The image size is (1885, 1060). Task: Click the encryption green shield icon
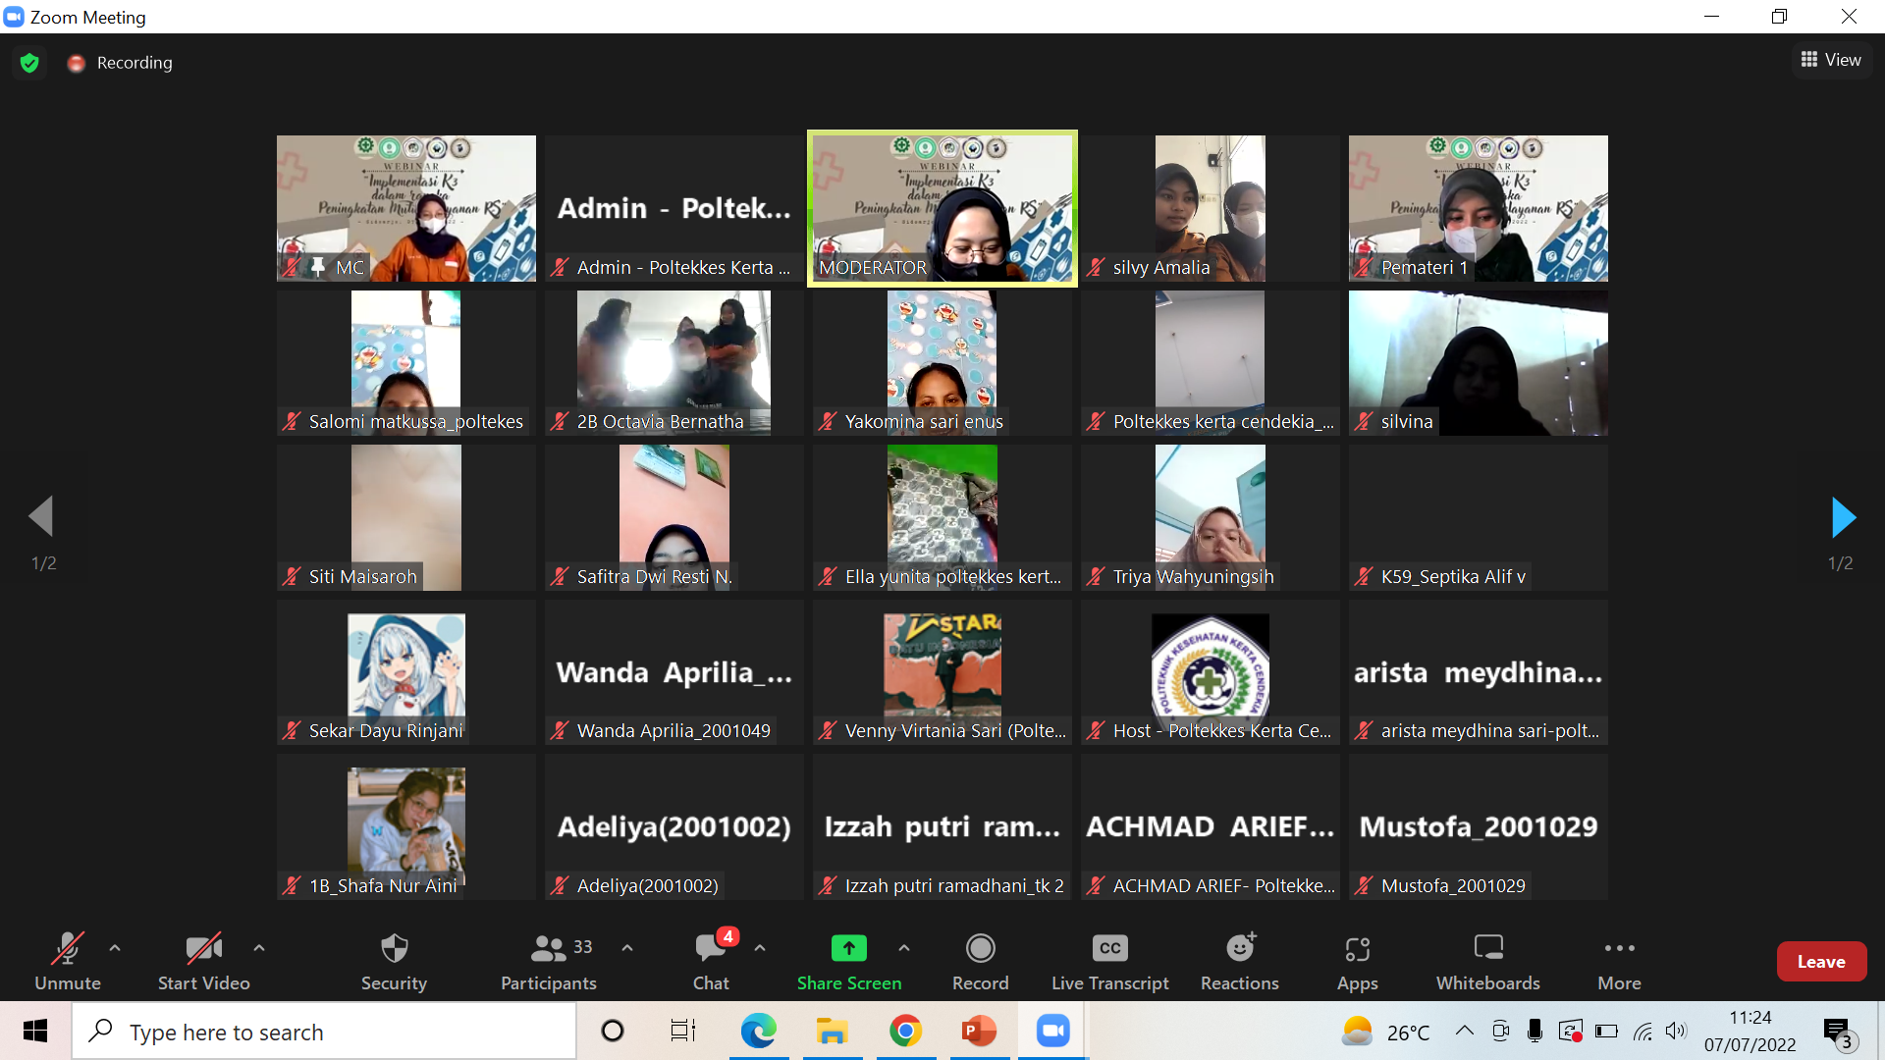coord(29,63)
